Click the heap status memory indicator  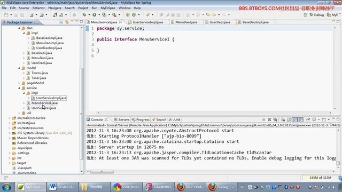click(x=320, y=178)
